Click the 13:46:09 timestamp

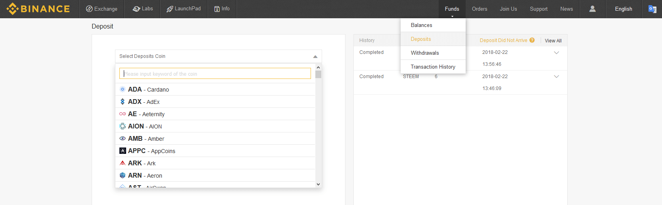(492, 88)
